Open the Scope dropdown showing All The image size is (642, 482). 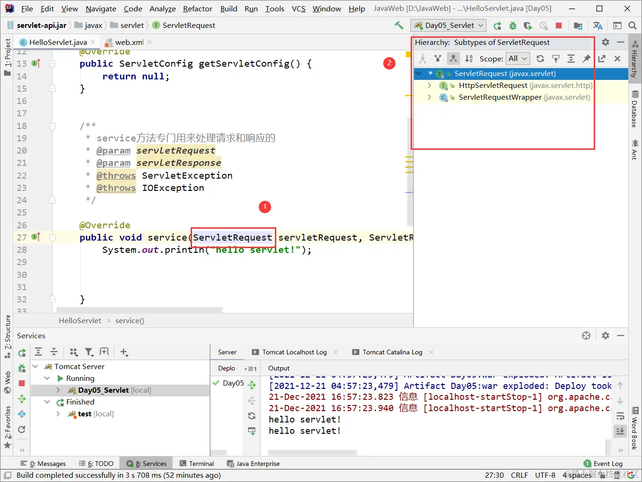[x=518, y=59]
